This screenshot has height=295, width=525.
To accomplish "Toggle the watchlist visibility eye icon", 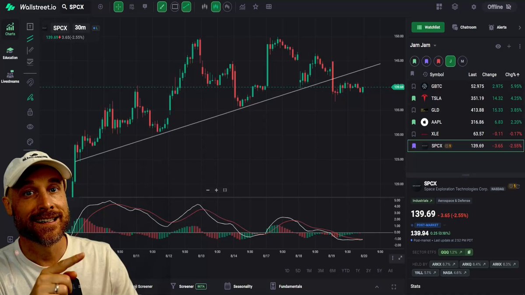I will coord(498,46).
